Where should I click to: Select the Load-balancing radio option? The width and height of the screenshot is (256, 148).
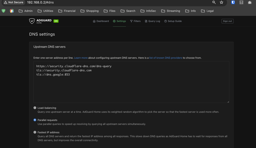tap(35, 108)
